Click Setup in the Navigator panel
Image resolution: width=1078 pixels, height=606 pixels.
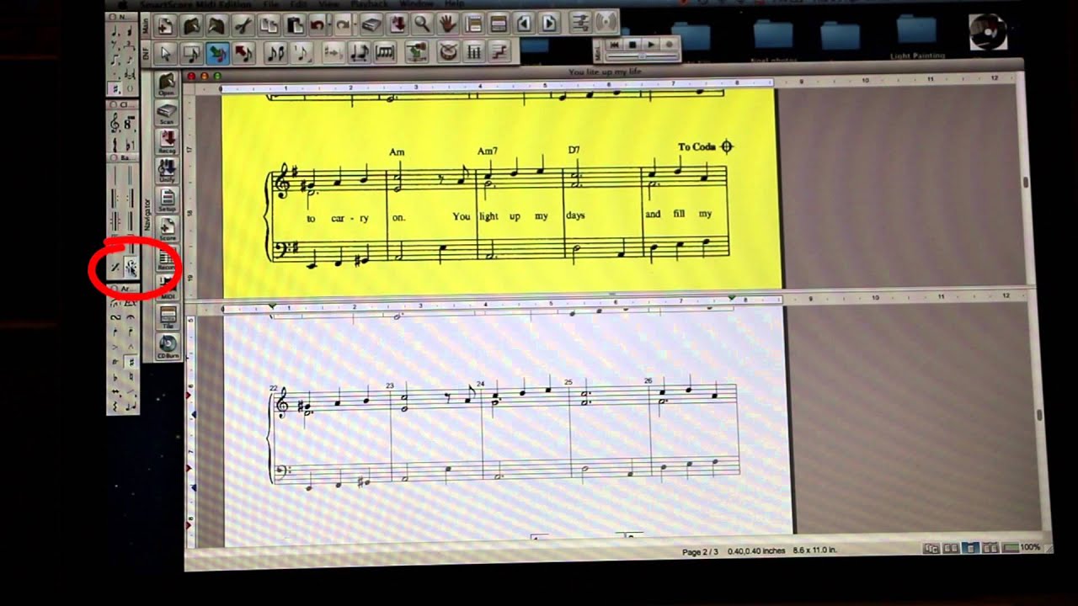pos(167,200)
